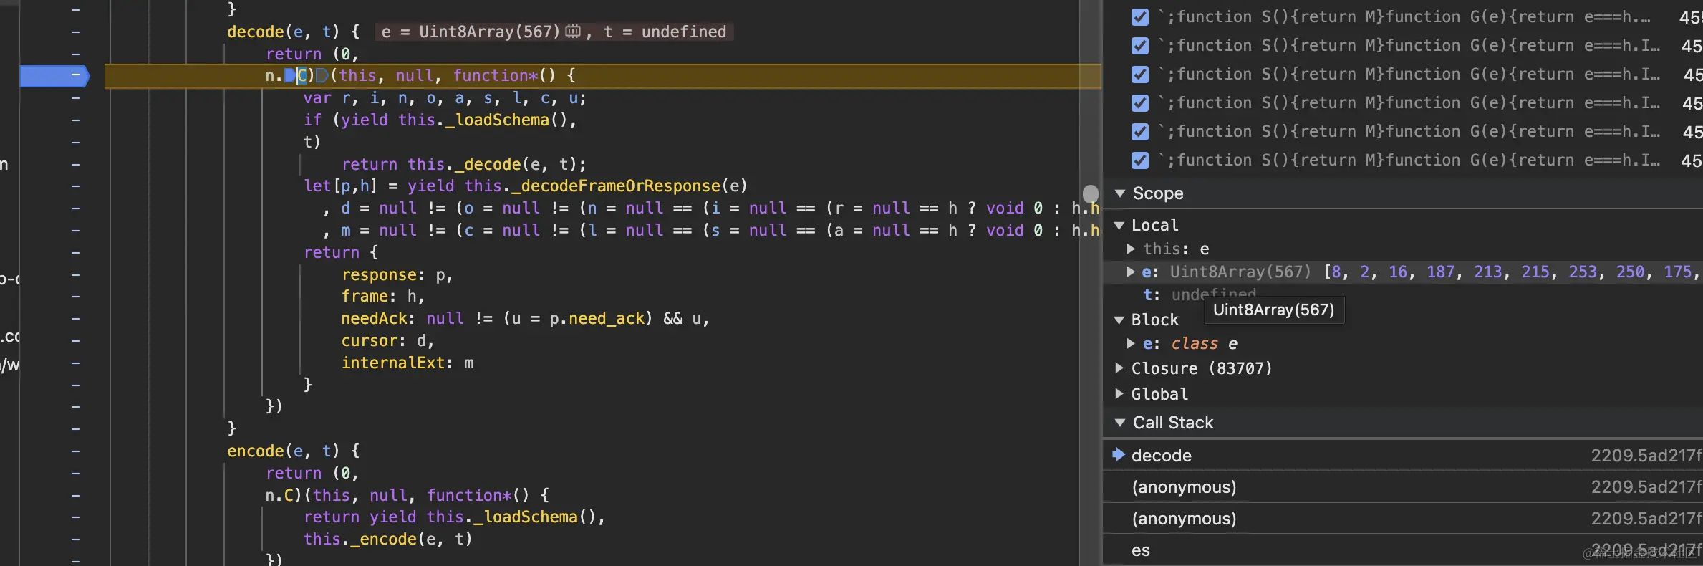This screenshot has height=566, width=1703.
Task: Collapse the Block scope group
Action: 1119,320
